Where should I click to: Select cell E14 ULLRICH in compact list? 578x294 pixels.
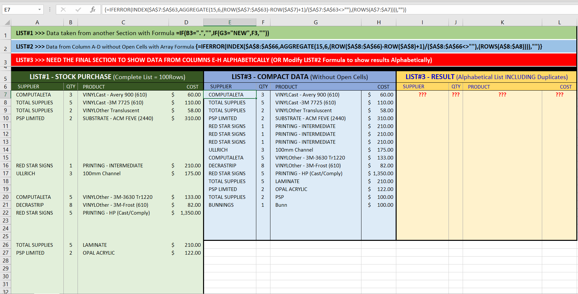(230, 150)
